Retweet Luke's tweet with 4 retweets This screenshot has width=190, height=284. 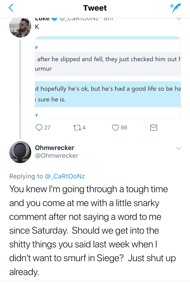tap(79, 128)
